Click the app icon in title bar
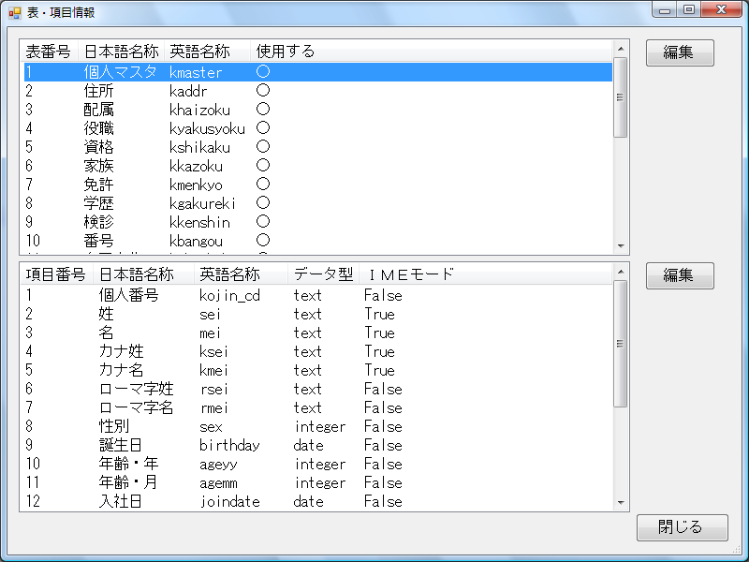The width and height of the screenshot is (749, 562). pyautogui.click(x=15, y=13)
